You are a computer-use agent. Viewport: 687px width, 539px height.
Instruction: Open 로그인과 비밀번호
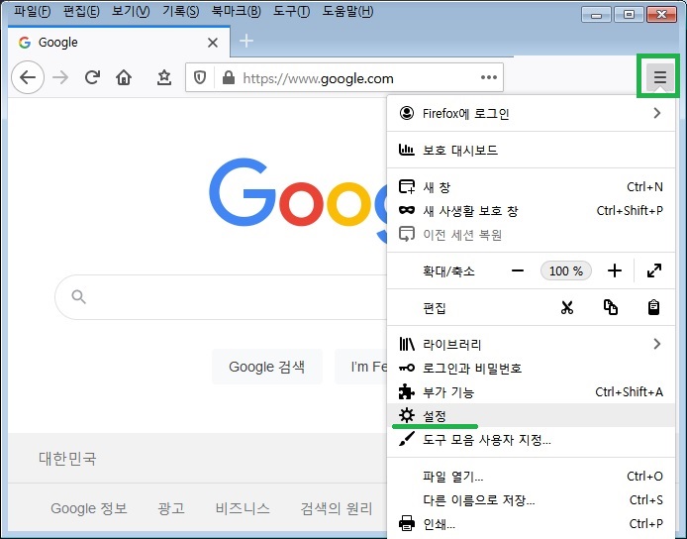[531, 368]
